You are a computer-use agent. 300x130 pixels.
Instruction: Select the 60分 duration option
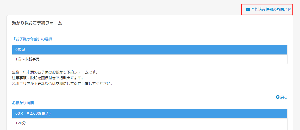pyautogui.click(x=19, y=113)
